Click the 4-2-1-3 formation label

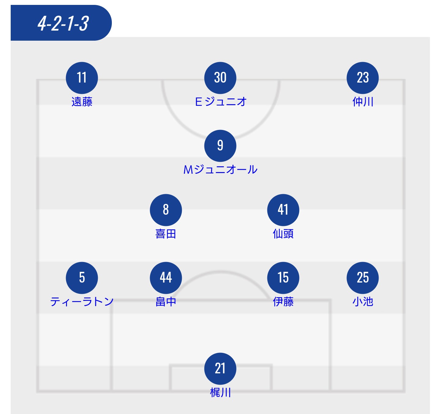click(x=63, y=23)
